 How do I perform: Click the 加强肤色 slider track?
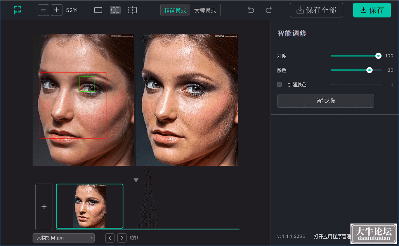click(356, 84)
